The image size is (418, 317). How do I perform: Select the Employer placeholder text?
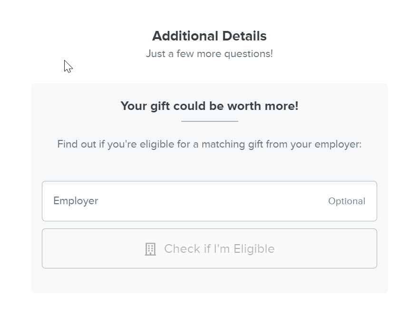[x=76, y=201]
